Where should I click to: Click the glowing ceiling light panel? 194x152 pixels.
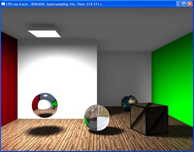(44, 34)
